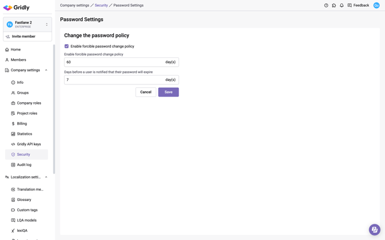Viewport: 385px width, 240px height.
Task: Open Audit log menu item
Action: pos(24,165)
